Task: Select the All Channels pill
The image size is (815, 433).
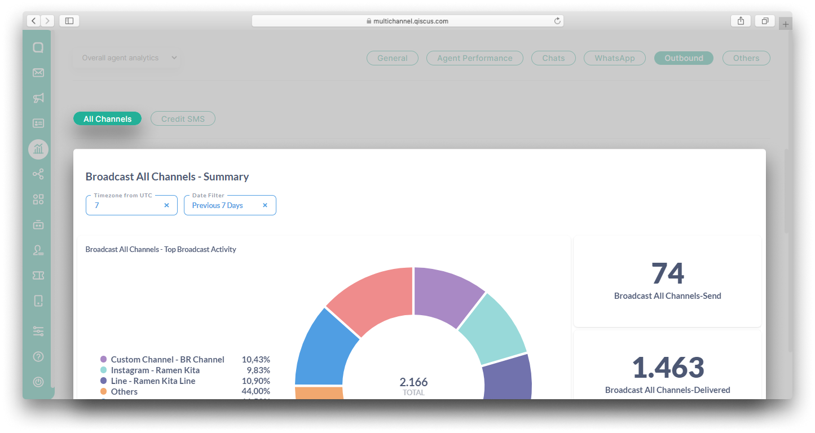Action: pyautogui.click(x=107, y=119)
